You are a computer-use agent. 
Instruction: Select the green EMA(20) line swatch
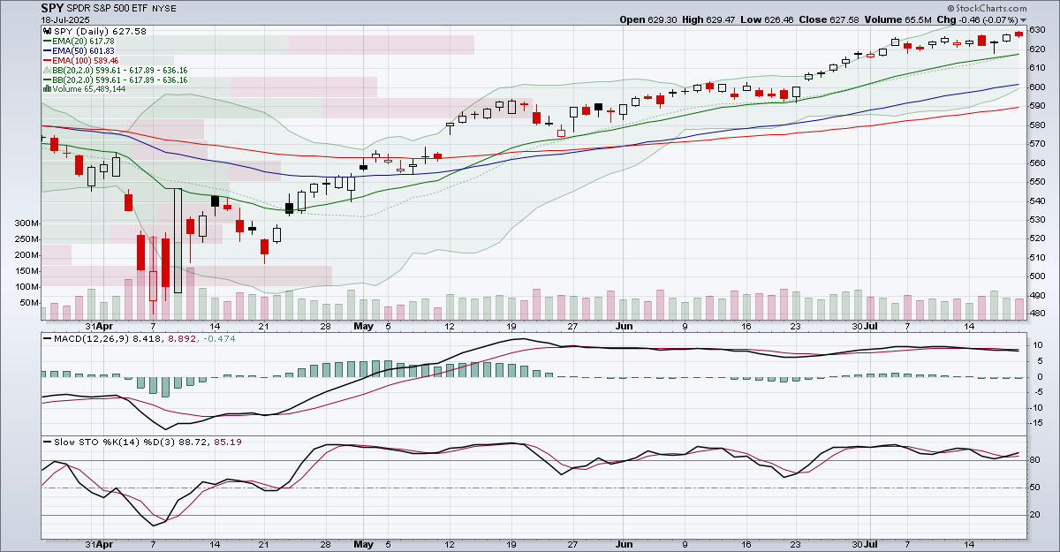[x=48, y=41]
